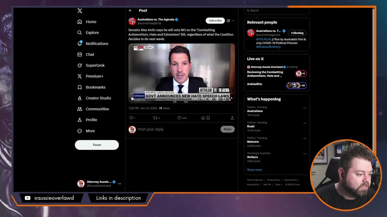Click the share post icon
This screenshot has width=387, height=217.
[x=232, y=118]
